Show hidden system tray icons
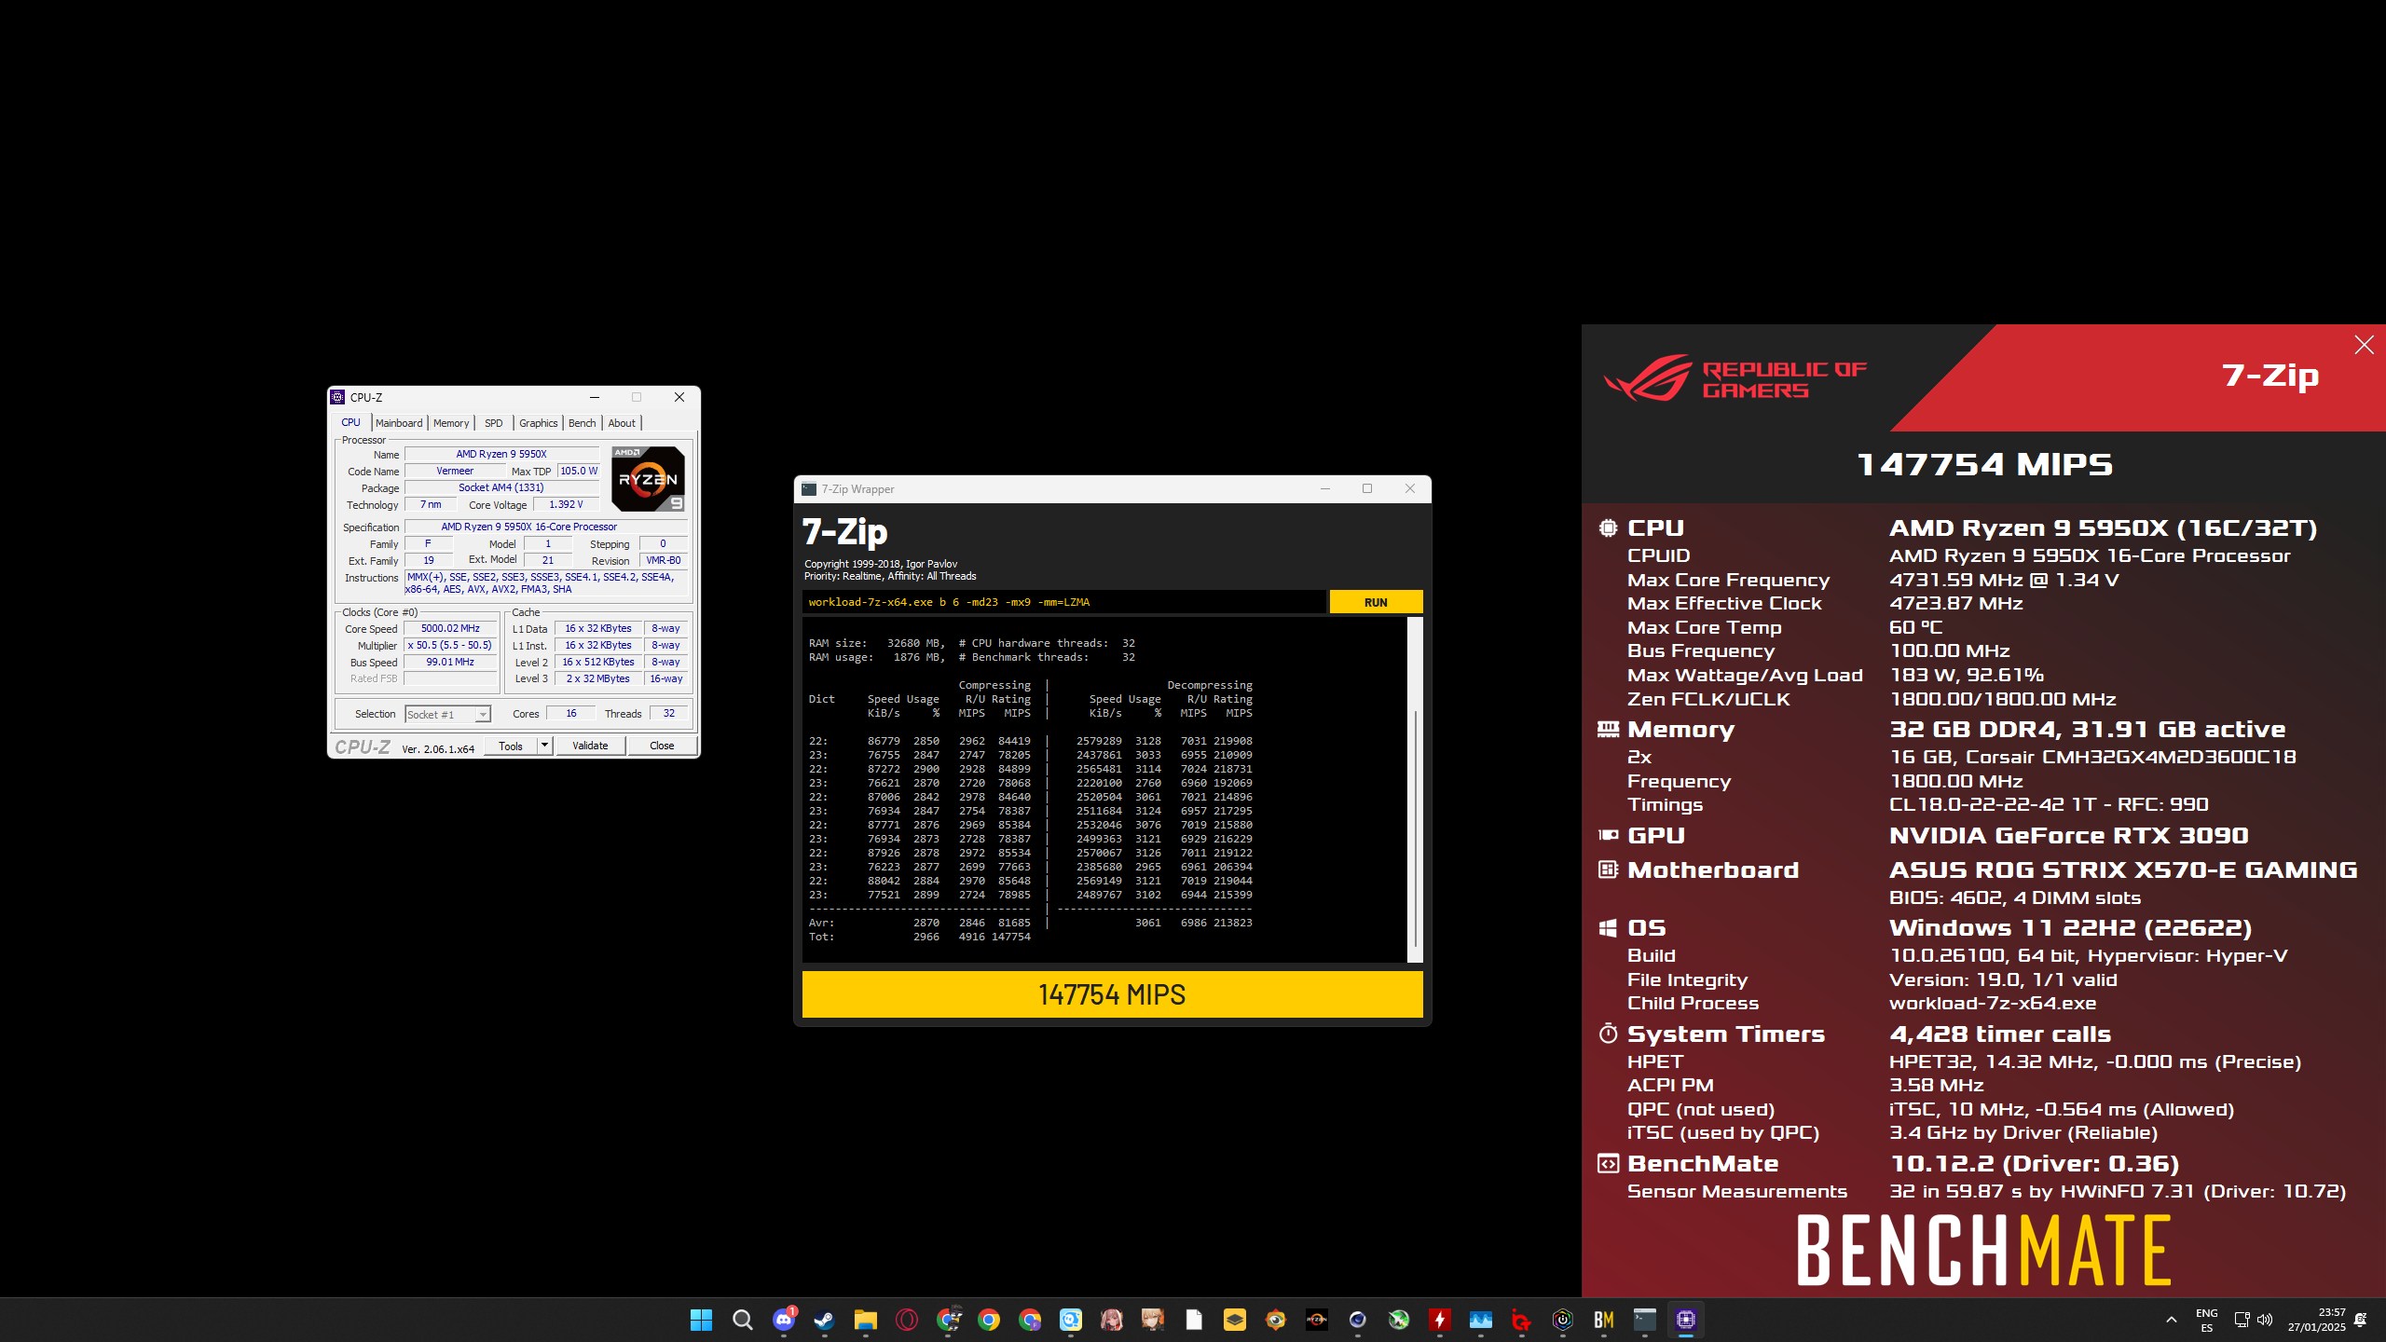2386x1342 pixels. pos(2171,1320)
